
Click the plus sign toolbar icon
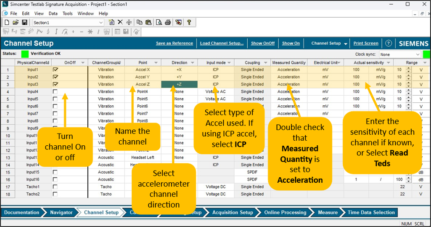pos(73,32)
